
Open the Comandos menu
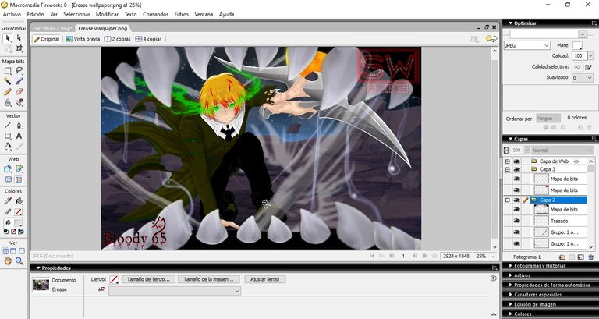pyautogui.click(x=155, y=14)
